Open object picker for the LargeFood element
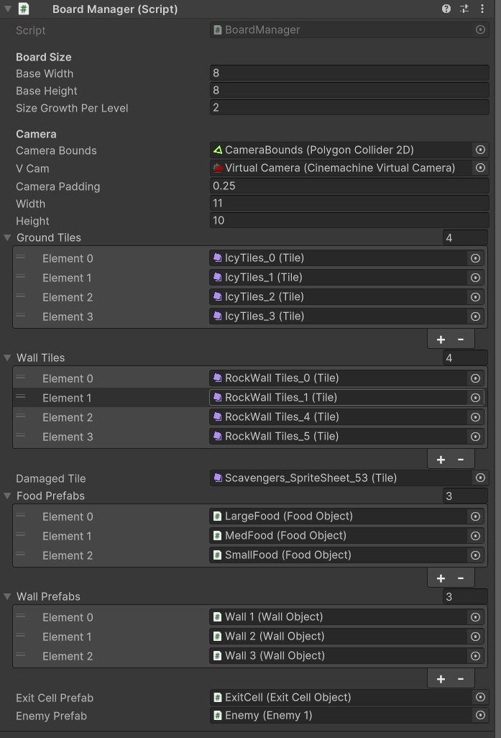This screenshot has height=738, width=501. [476, 516]
